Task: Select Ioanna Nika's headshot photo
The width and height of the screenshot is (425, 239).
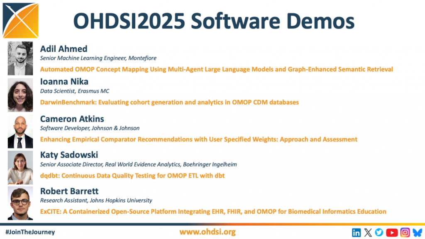Action: pos(20,95)
